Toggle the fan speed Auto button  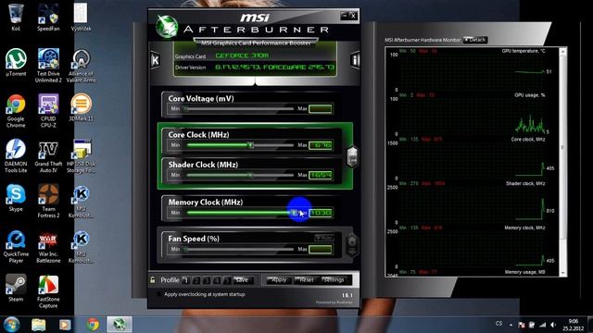(324, 238)
